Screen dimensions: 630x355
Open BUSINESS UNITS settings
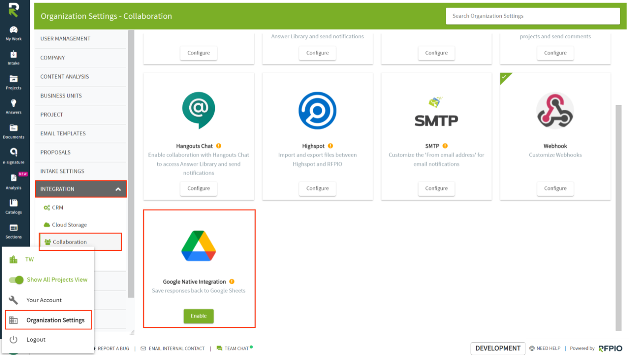81,96
